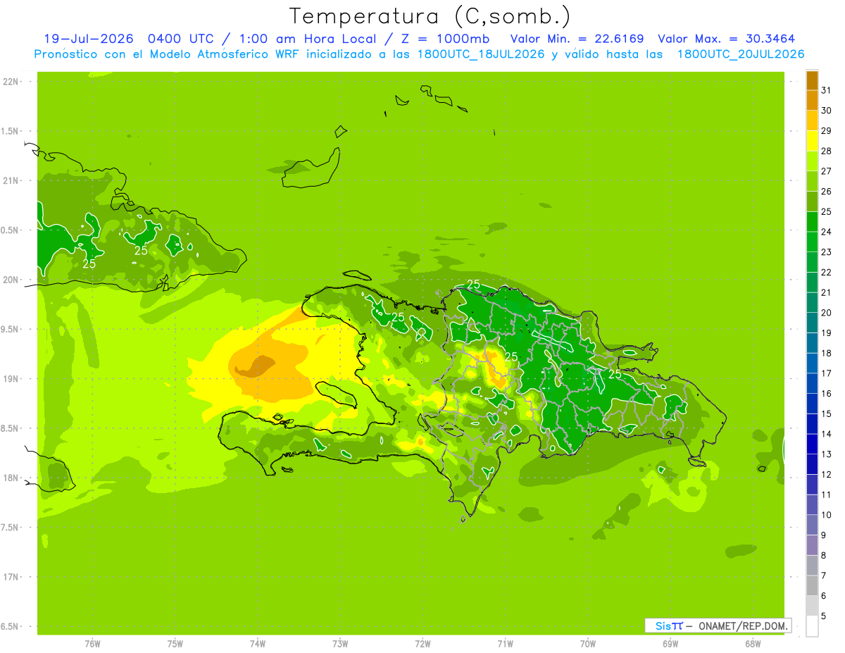Pick the blue colorbar band between 15 and 16
This screenshot has width=845, height=653.
pos(812,404)
